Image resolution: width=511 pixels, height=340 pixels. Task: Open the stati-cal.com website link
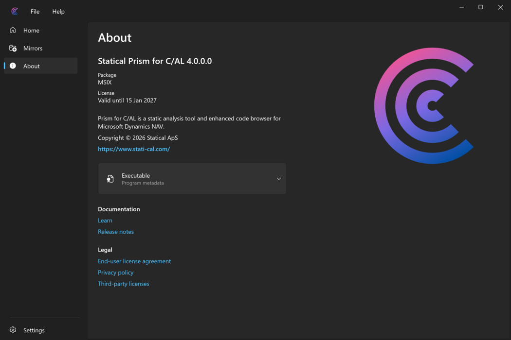click(x=134, y=149)
